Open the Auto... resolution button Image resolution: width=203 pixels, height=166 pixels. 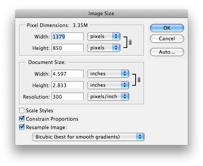[167, 52]
